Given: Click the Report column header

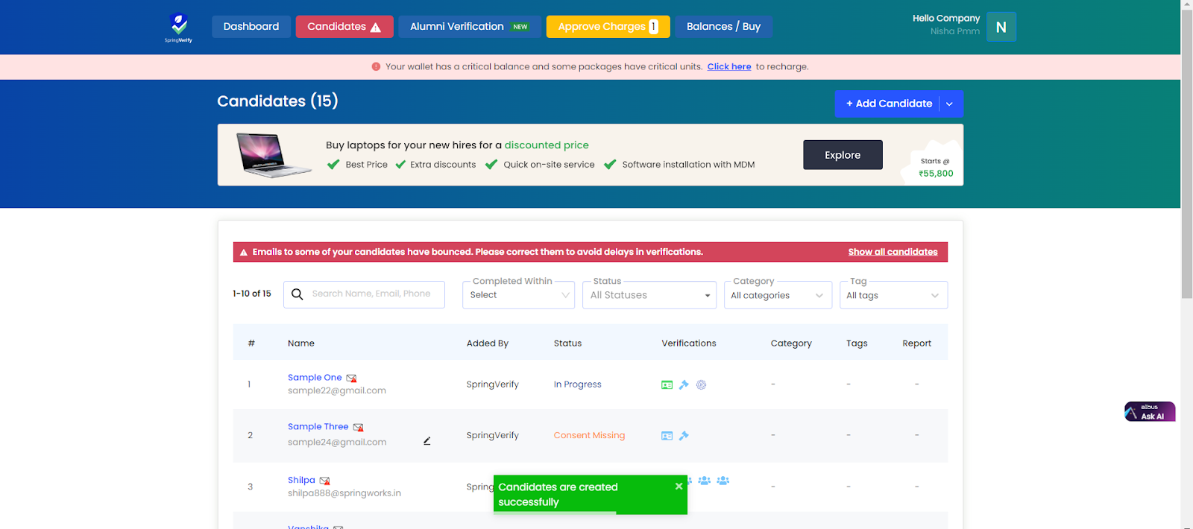Looking at the screenshot, I should [916, 343].
